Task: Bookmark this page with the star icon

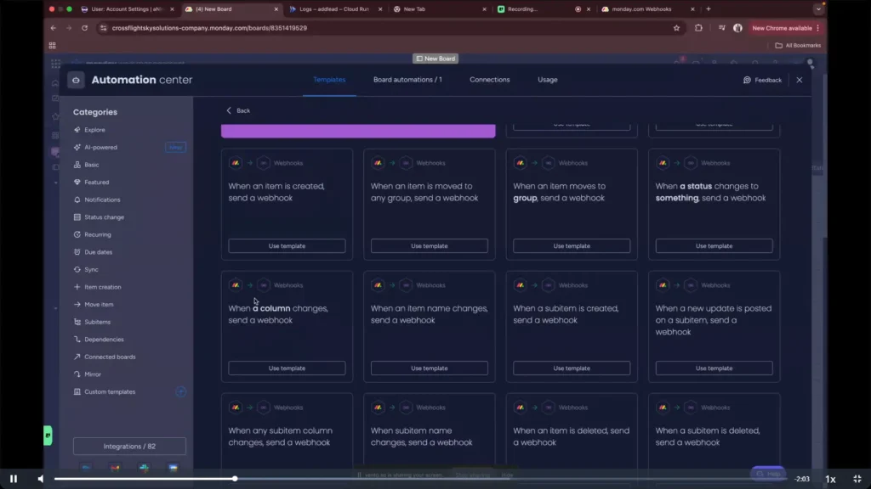Action: point(676,27)
